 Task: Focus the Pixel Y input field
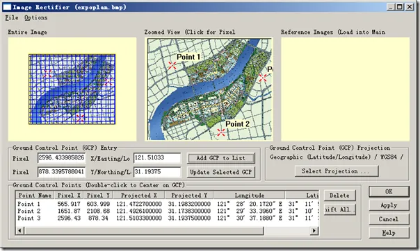(x=62, y=172)
